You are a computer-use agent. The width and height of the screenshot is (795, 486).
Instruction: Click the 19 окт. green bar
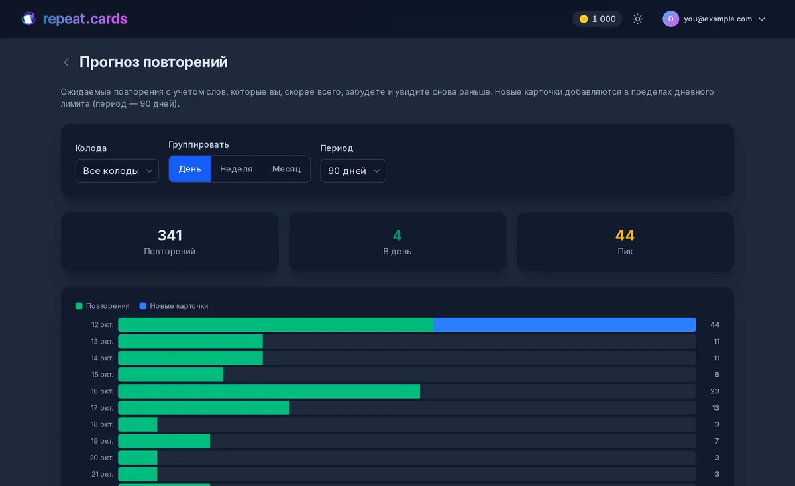point(164,441)
